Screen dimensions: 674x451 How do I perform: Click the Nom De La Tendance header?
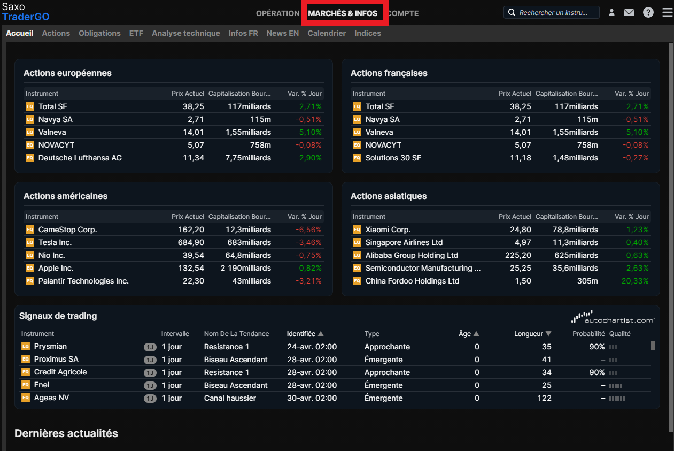pos(236,334)
